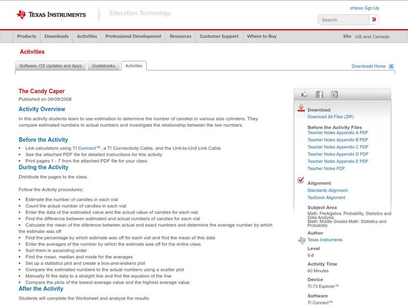
Task: Open the eNews Sign Up link
Action: (365, 8)
